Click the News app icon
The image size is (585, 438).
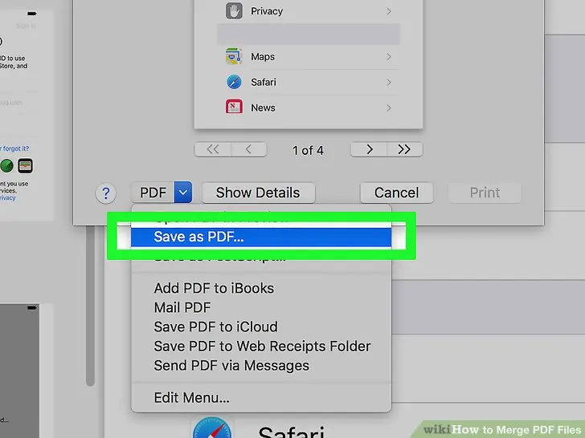tap(234, 107)
